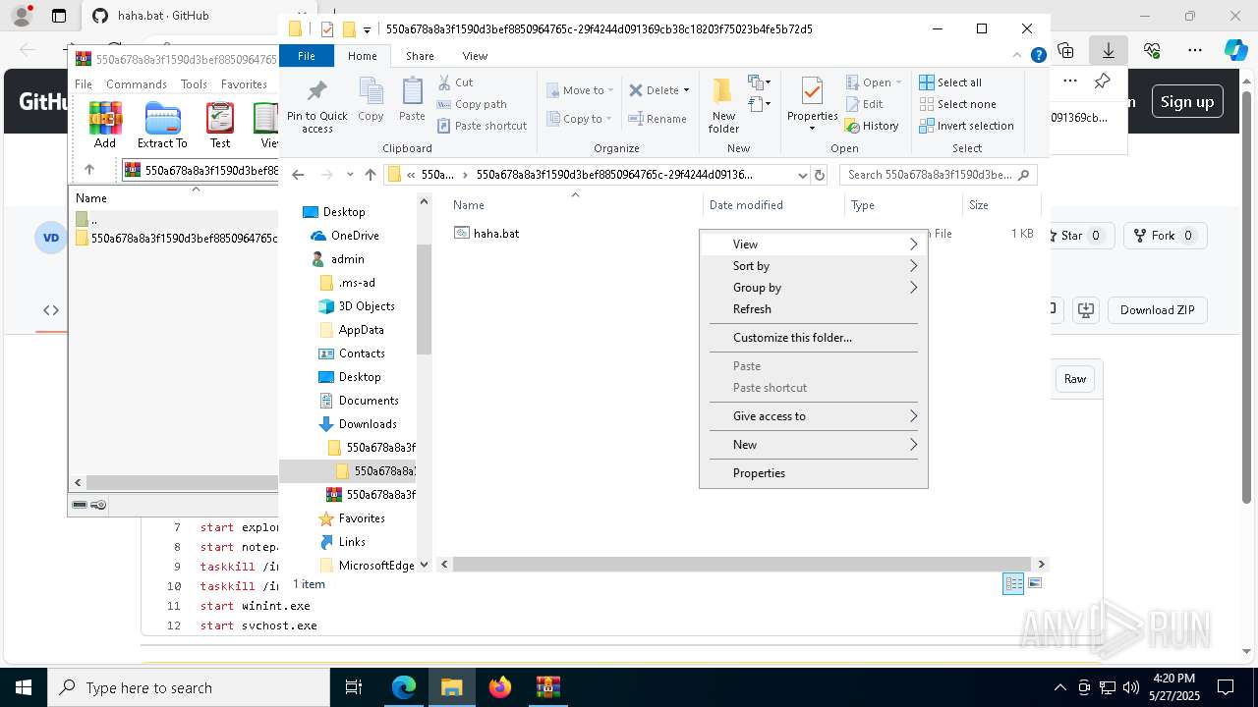This screenshot has width=1258, height=707.
Task: Click WinRAR Add toolbar icon
Action: click(x=105, y=125)
